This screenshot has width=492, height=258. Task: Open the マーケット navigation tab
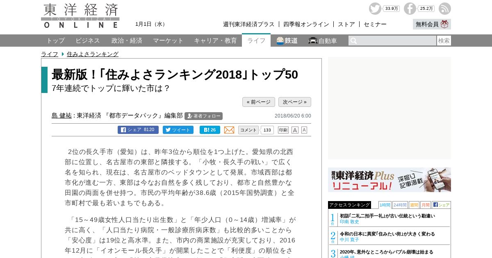pyautogui.click(x=168, y=41)
